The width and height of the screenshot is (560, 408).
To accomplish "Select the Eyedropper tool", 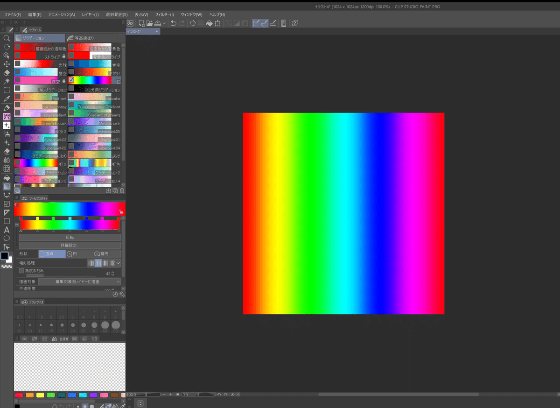I will click(7, 99).
